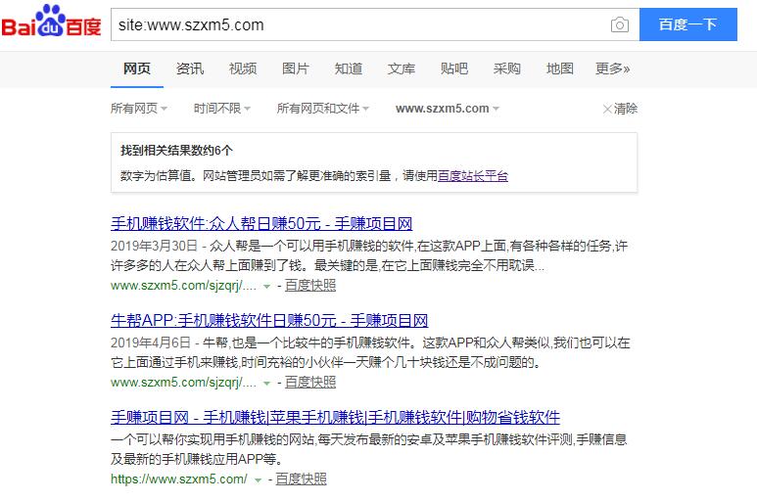Image resolution: width=757 pixels, height=502 pixels.
Task: Click the 百度一下 search button
Action: (688, 24)
